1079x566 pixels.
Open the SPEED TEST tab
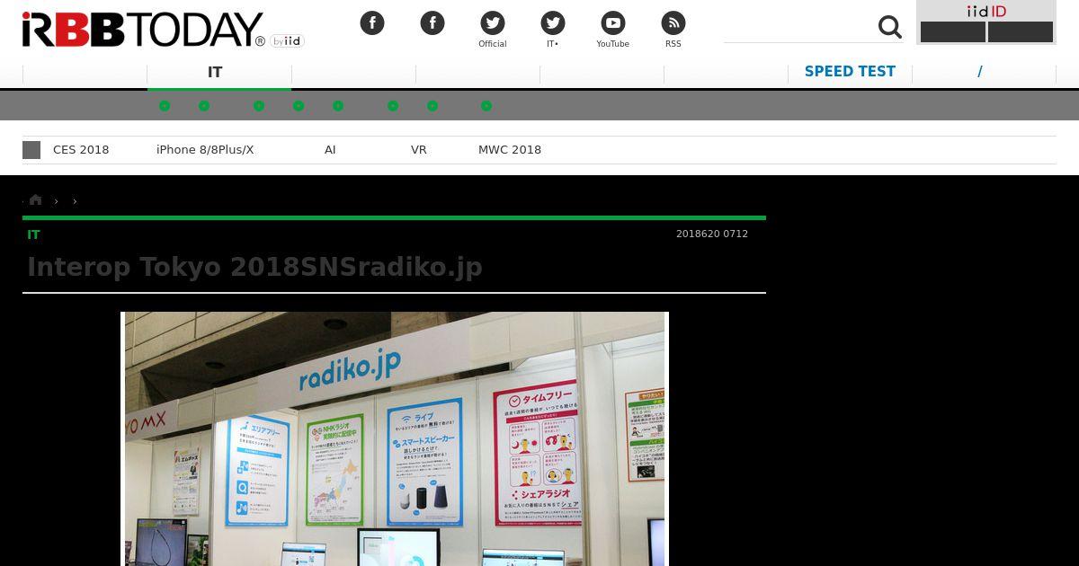(x=850, y=72)
